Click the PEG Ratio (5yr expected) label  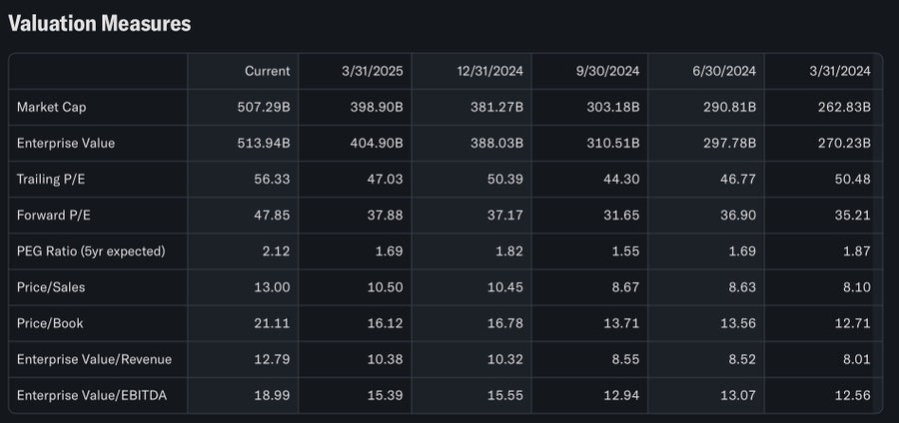point(91,251)
